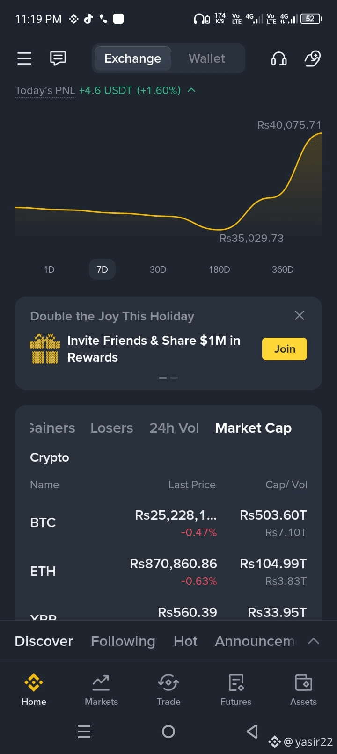
Task: Select the 30D chart range
Action: (x=158, y=269)
